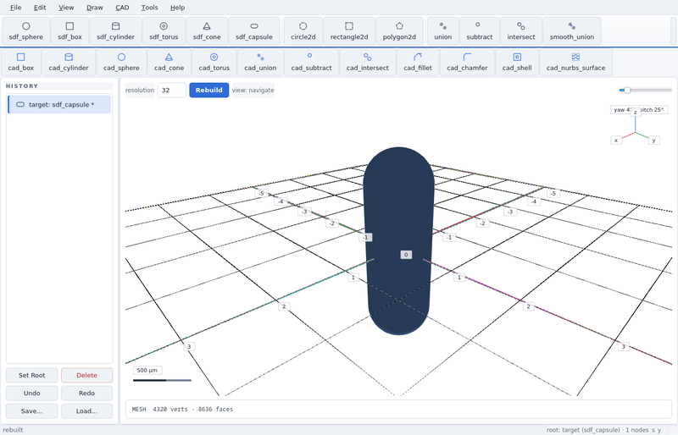
Task: Open the View menu
Action: (x=66, y=8)
